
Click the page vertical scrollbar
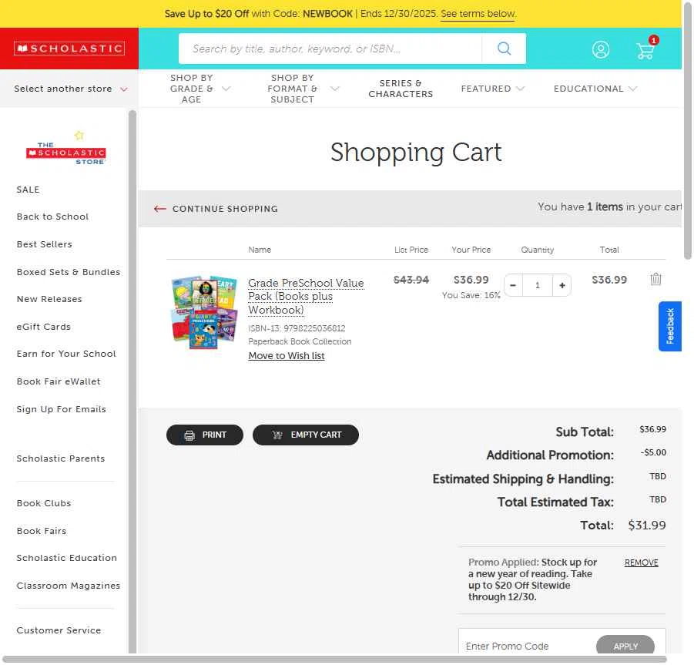[687, 130]
